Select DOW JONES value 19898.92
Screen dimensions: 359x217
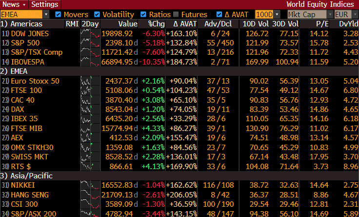[117, 34]
